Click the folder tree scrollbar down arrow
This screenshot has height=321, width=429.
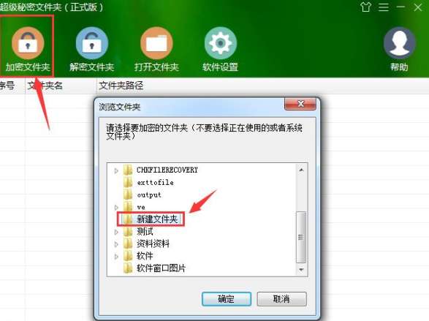(301, 270)
